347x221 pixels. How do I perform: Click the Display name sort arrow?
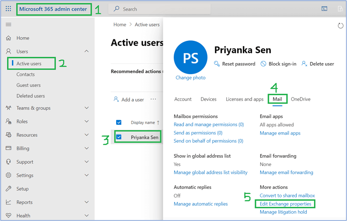158,123
